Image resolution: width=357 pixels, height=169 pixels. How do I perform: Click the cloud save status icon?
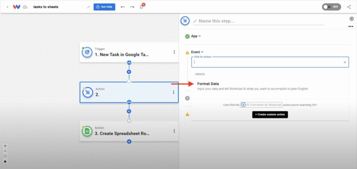pos(25,7)
